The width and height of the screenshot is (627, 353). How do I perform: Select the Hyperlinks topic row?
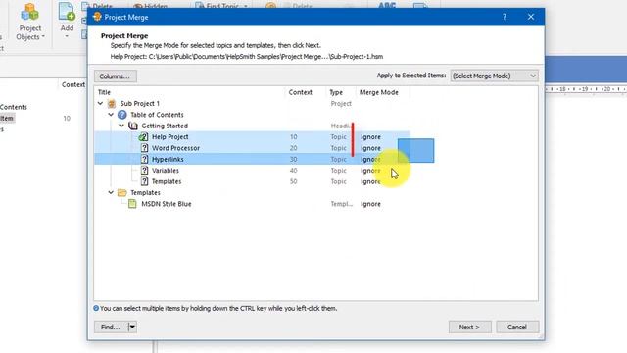tap(252, 159)
